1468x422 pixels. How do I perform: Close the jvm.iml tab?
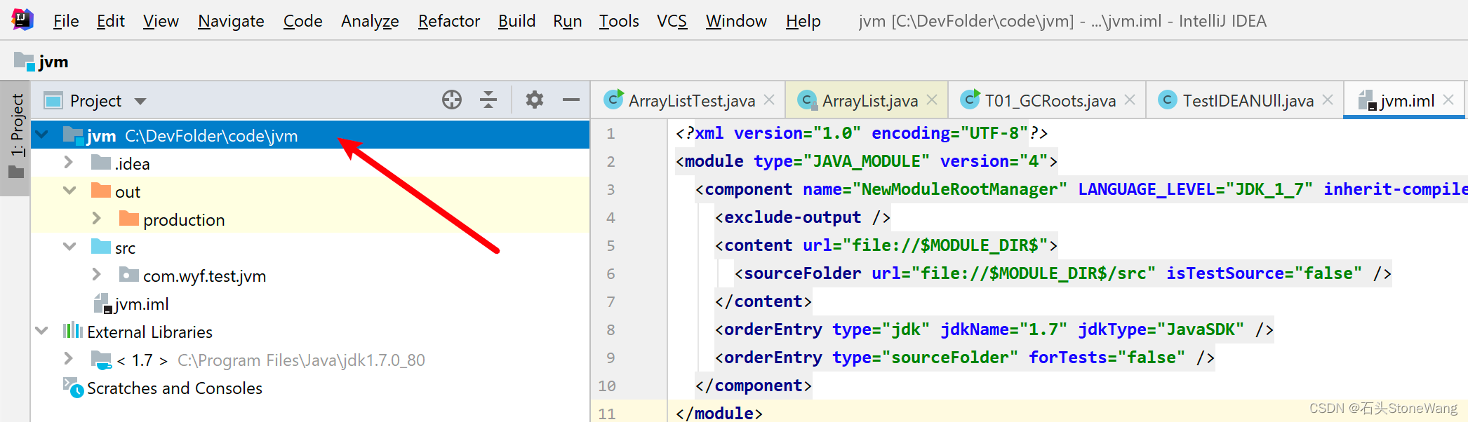[x=1448, y=100]
